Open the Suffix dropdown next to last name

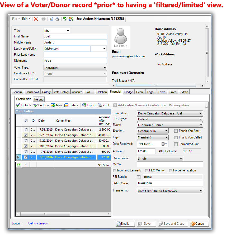pos(104,49)
